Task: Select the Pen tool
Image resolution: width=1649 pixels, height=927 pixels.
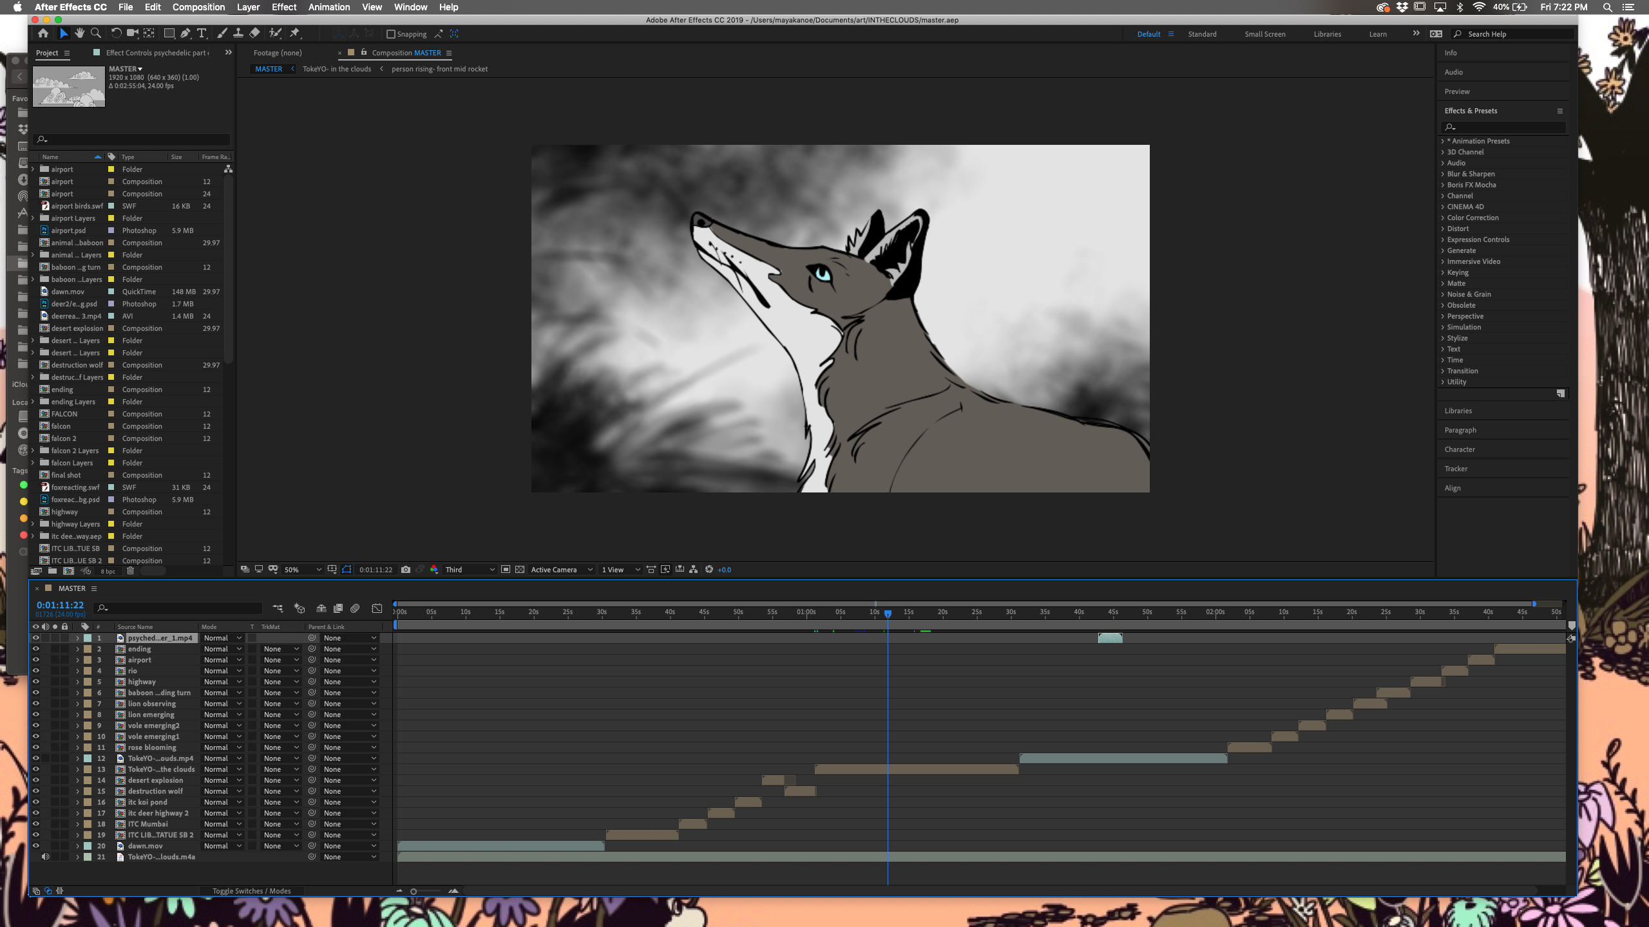Action: point(186,33)
